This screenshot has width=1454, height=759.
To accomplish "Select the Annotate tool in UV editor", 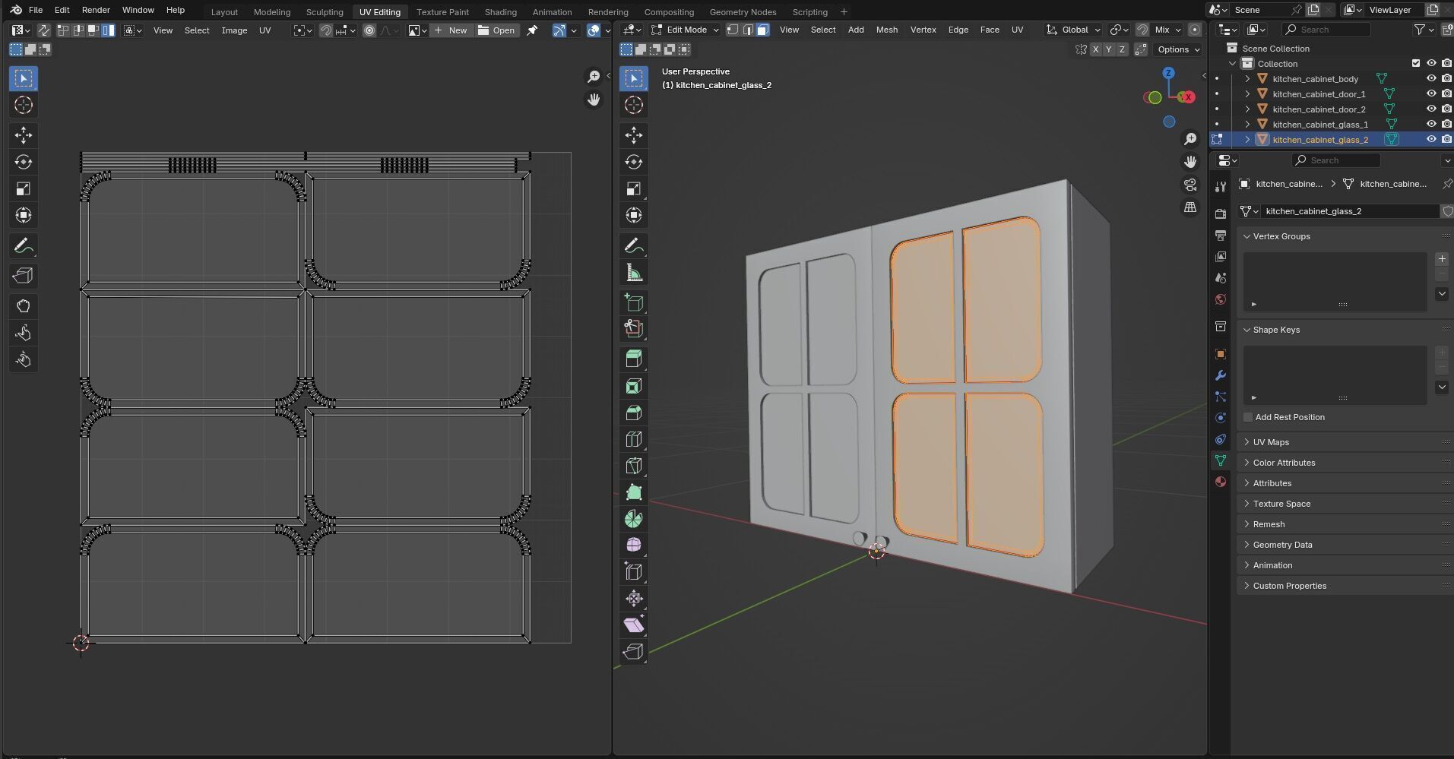I will [x=24, y=246].
